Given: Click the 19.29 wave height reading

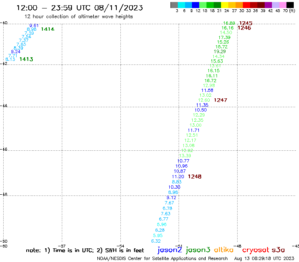Looking at the screenshot, I should click(x=220, y=52).
